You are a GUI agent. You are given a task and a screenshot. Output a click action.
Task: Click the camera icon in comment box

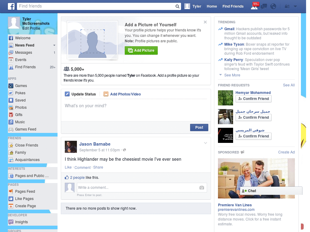202,188
